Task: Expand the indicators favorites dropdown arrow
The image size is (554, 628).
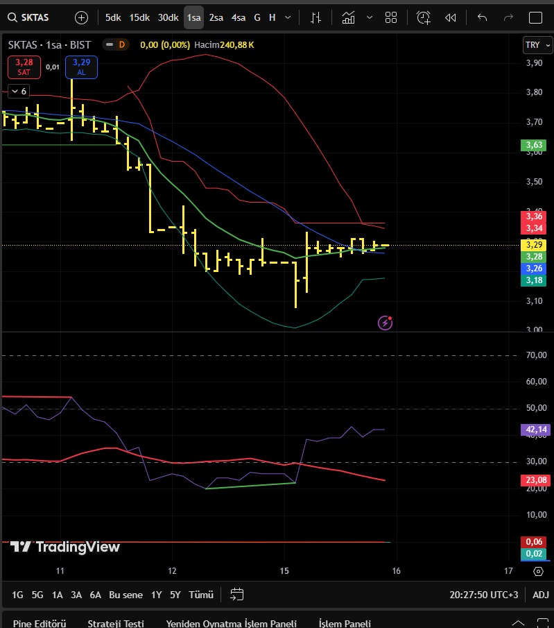Action: (370, 17)
